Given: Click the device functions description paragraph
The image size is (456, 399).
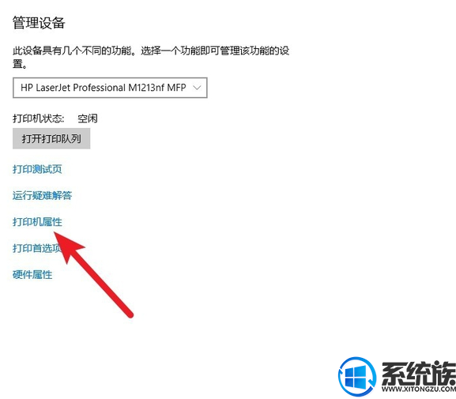Looking at the screenshot, I should 151,58.
